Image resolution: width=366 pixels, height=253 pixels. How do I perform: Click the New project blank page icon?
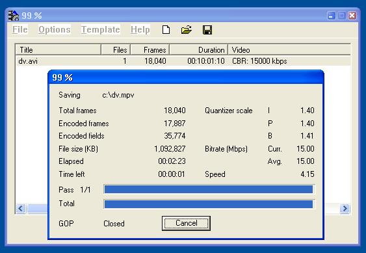click(x=166, y=30)
